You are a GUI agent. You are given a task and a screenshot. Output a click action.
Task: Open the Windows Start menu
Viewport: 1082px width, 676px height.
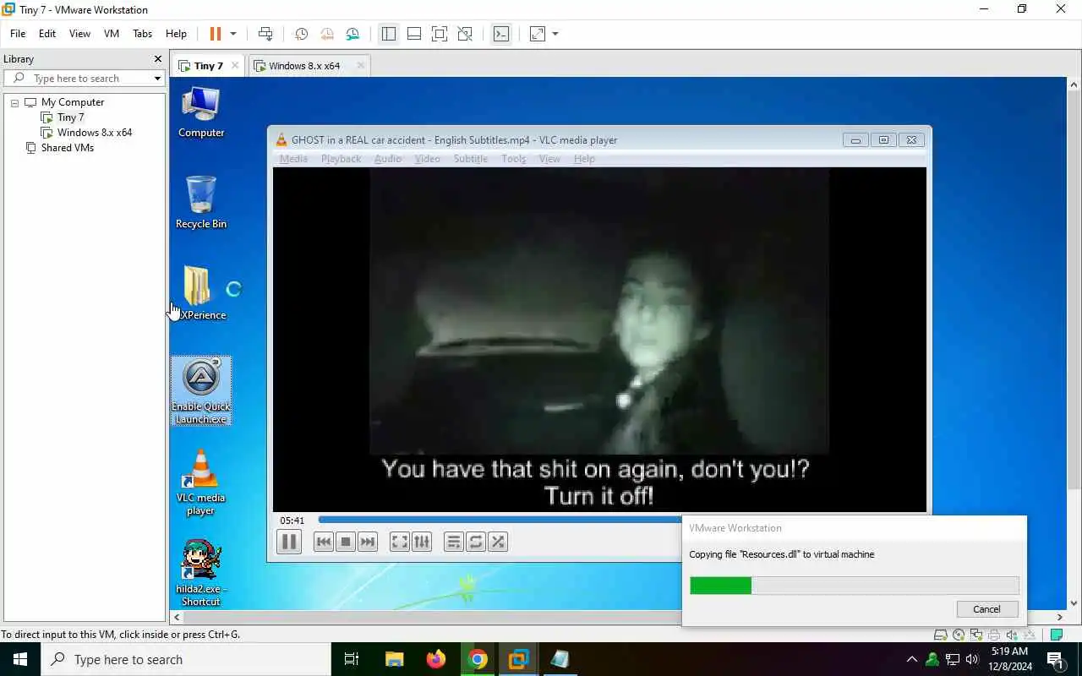[20, 659]
